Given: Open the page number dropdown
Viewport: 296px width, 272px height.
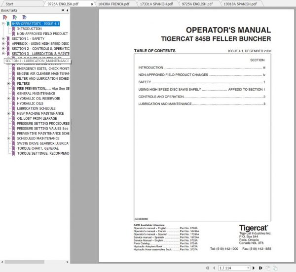Looking at the screenshot, I should 248,268.
